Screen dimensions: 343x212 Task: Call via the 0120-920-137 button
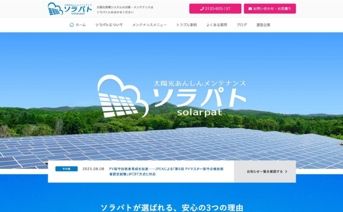tap(215, 9)
